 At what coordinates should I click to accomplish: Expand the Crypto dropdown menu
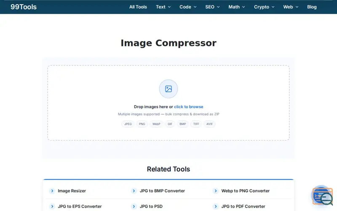coord(264,7)
